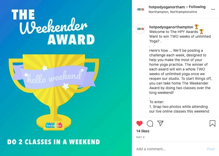Click the MAY 6 post date
This screenshot has height=156, width=219.
click(140, 137)
